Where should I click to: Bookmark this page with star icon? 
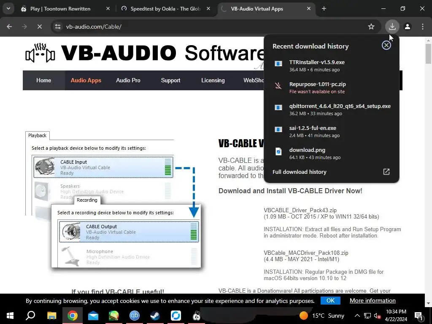point(371,27)
